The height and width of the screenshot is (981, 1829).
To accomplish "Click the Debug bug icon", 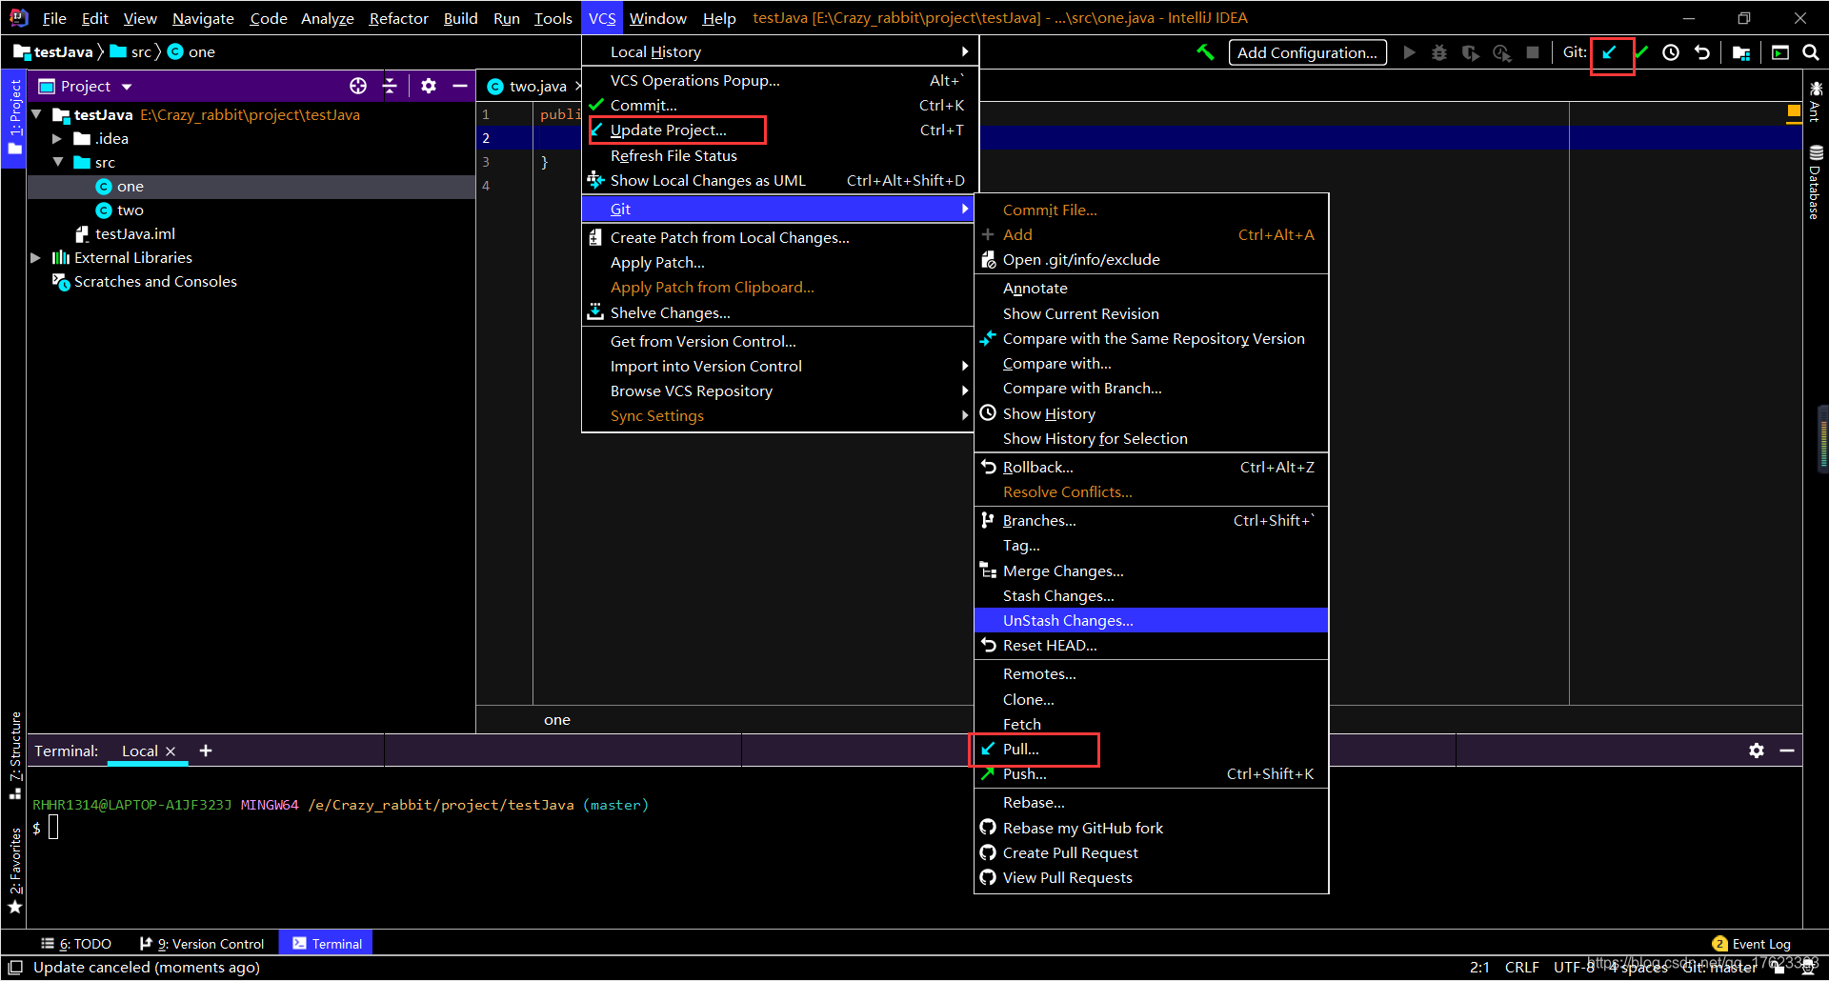I will [1439, 52].
